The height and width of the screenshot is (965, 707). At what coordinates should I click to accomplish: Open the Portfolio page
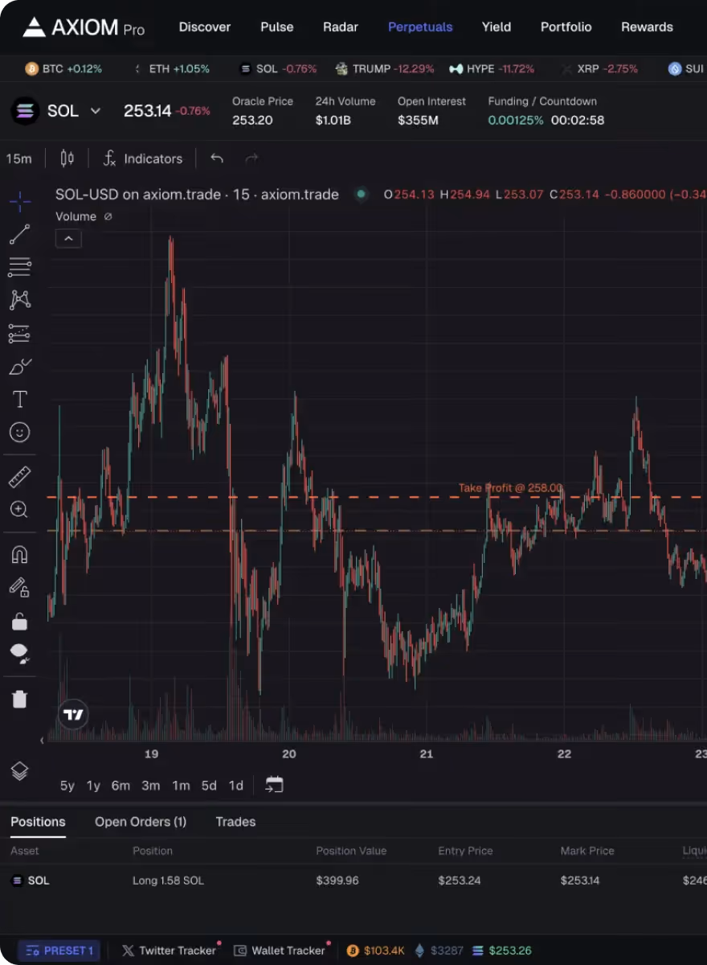[566, 27]
